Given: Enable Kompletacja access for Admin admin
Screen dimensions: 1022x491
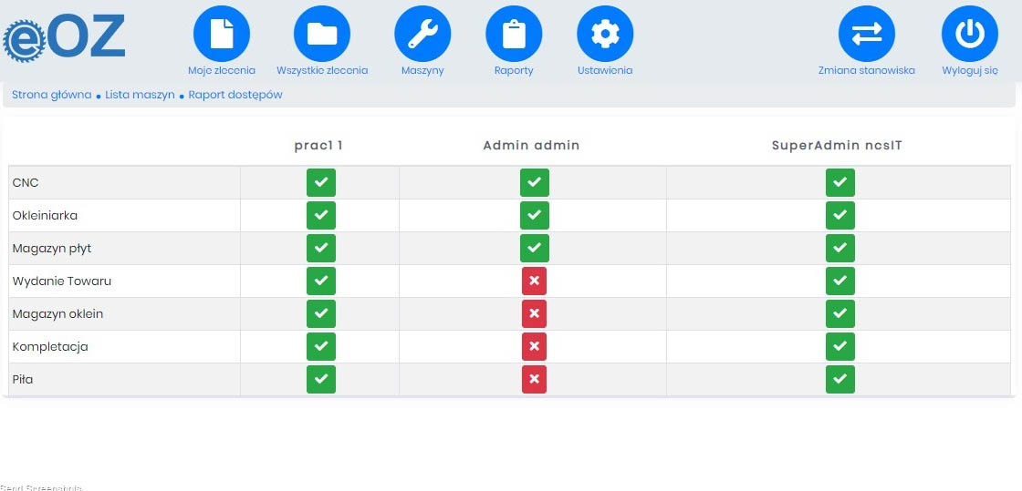Looking at the screenshot, I should click(x=534, y=346).
